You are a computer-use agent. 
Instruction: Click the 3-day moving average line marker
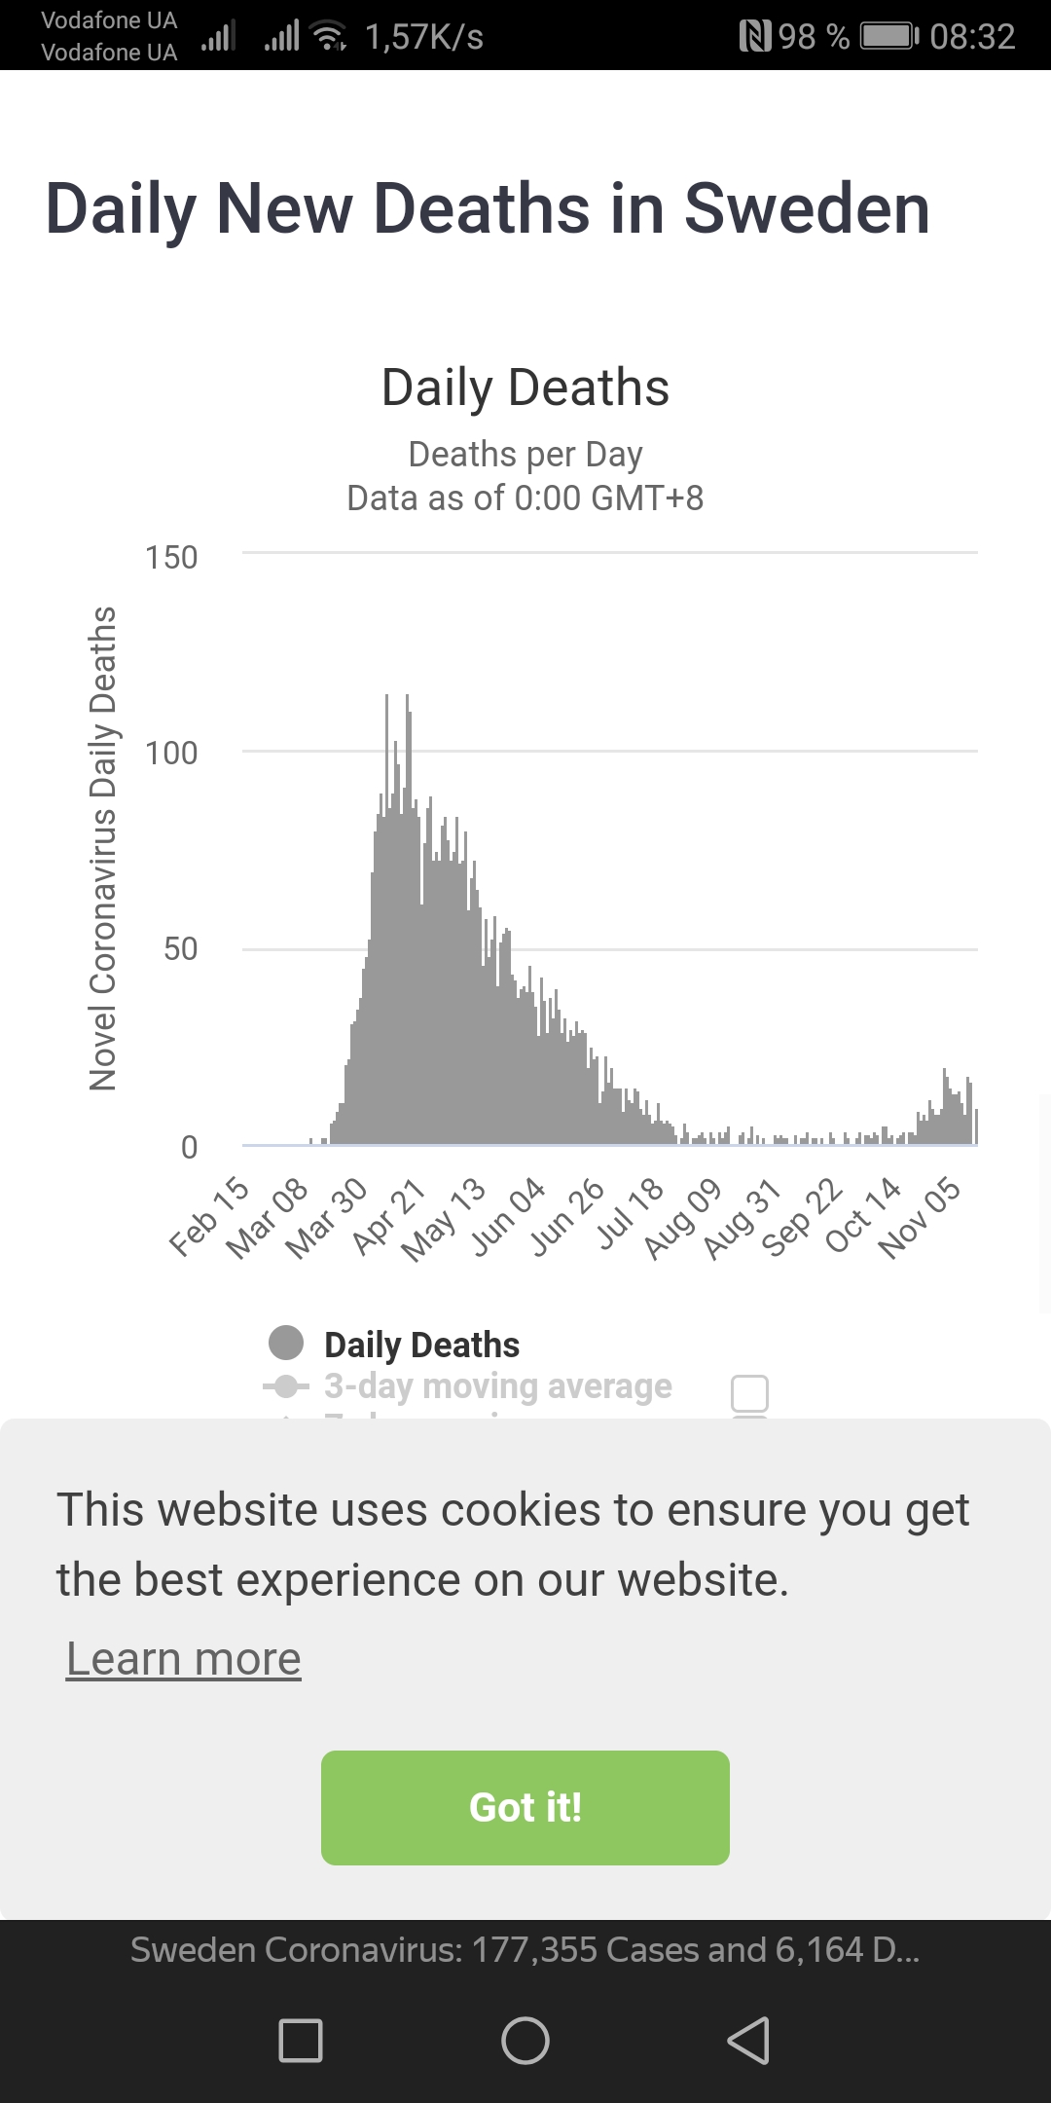point(286,1385)
